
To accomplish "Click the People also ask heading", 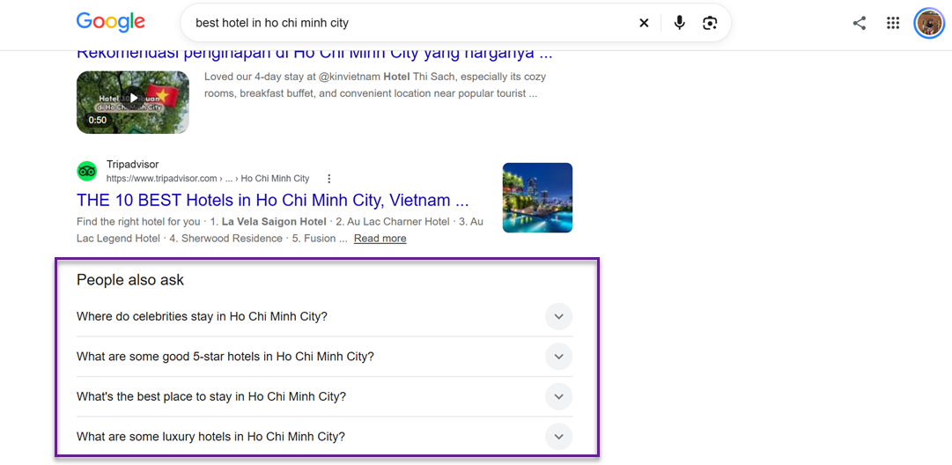I will 130,280.
